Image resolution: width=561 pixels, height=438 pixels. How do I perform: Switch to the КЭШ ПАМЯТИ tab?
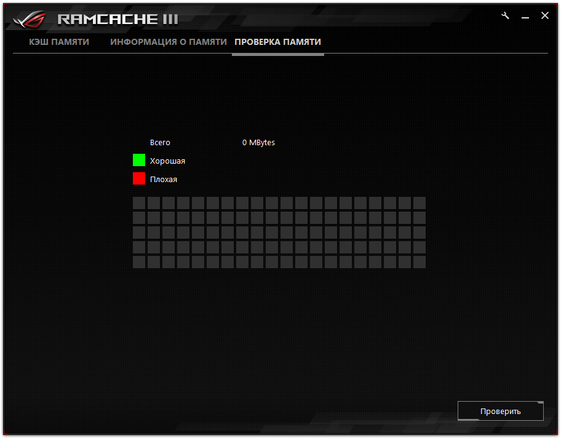[58, 42]
